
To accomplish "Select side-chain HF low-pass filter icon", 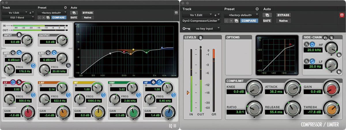I will [312, 44].
